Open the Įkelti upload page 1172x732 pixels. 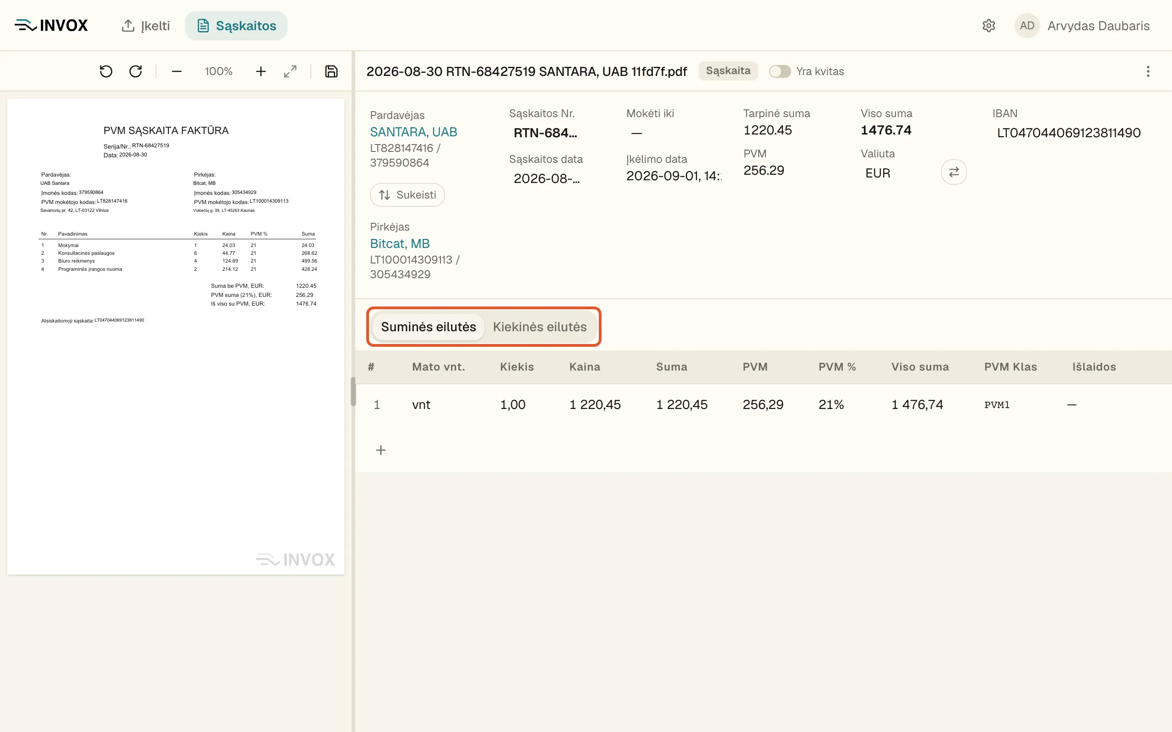(x=145, y=26)
